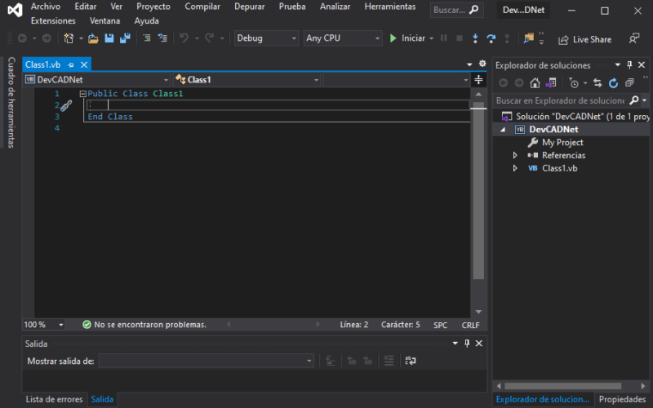Switch to the Lista de errores tab

(x=54, y=400)
